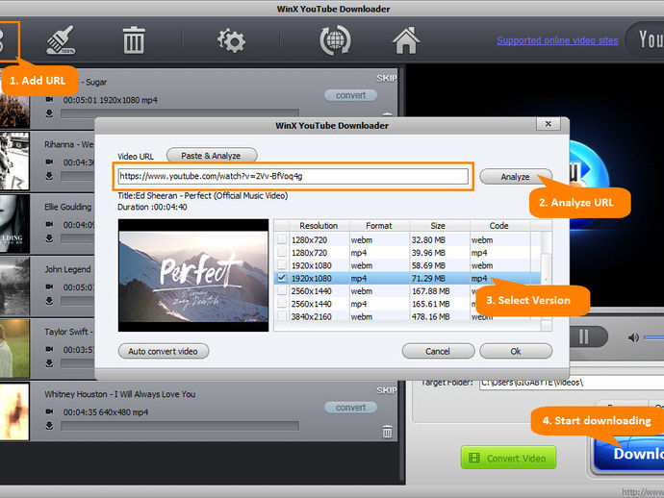
Task: Click Auto convert video button
Action: tap(164, 351)
